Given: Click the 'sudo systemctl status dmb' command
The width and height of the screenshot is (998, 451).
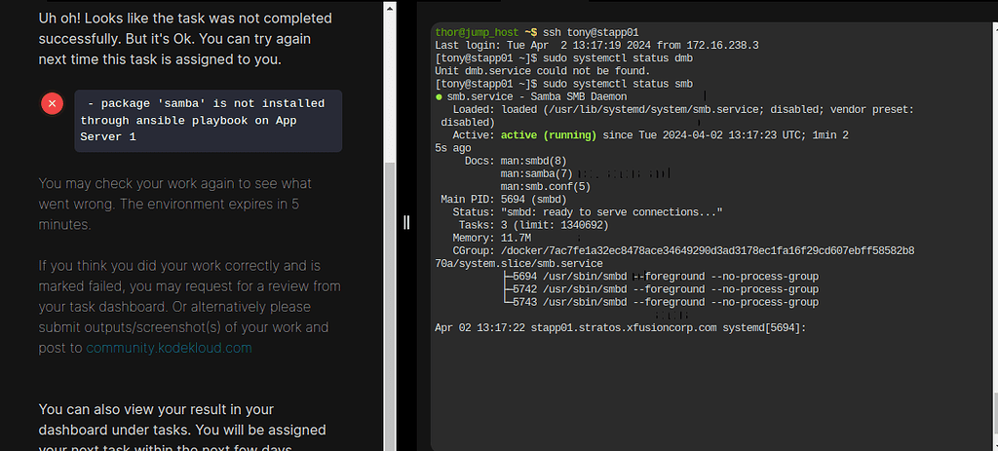Looking at the screenshot, I should (x=625, y=58).
